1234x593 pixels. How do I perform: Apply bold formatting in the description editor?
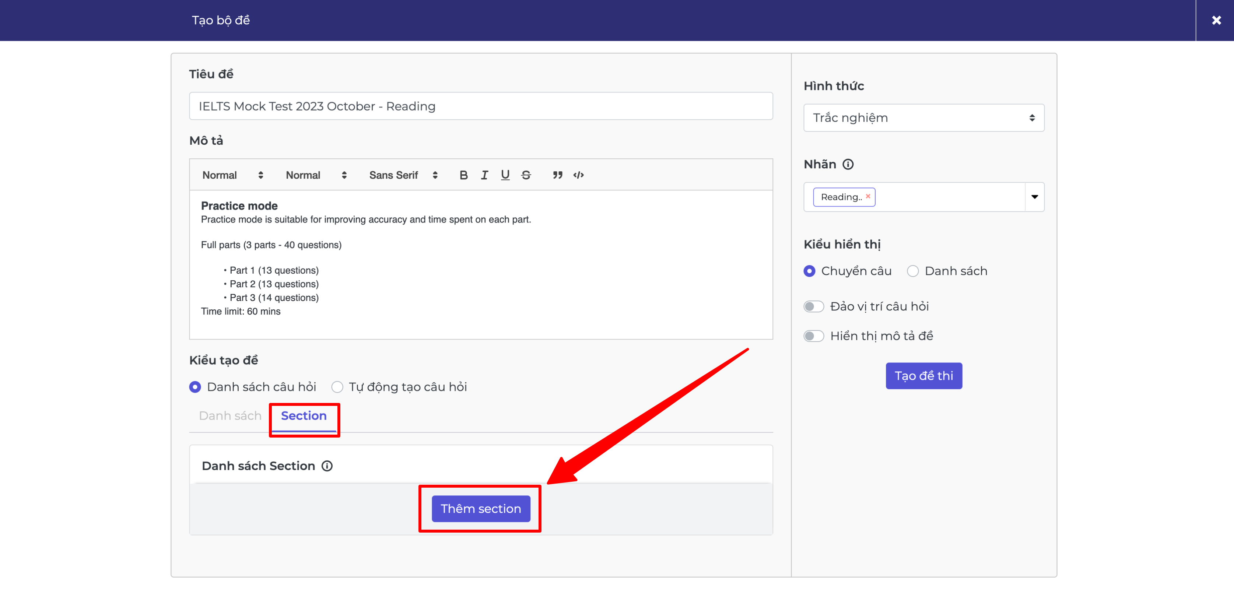click(x=463, y=175)
